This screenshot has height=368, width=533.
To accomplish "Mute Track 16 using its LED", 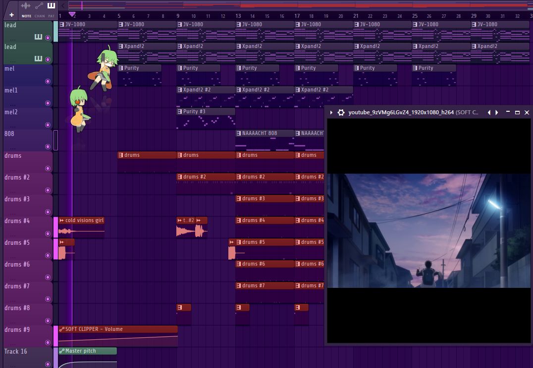I will [x=48, y=364].
